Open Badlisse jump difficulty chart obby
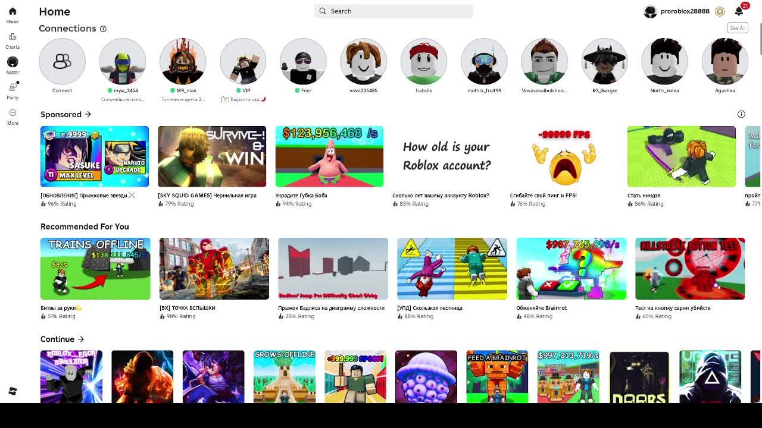 (x=333, y=269)
